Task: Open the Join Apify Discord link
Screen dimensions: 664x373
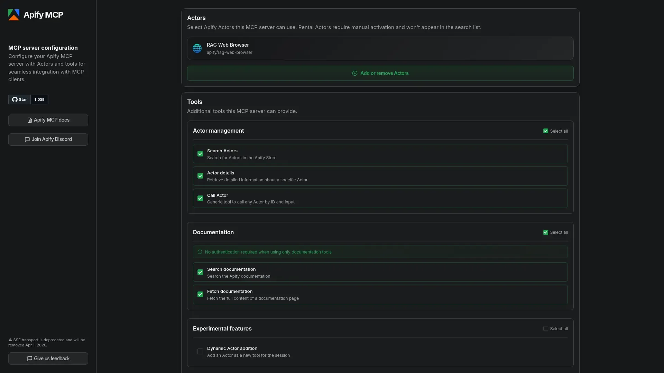Action: pyautogui.click(x=48, y=140)
